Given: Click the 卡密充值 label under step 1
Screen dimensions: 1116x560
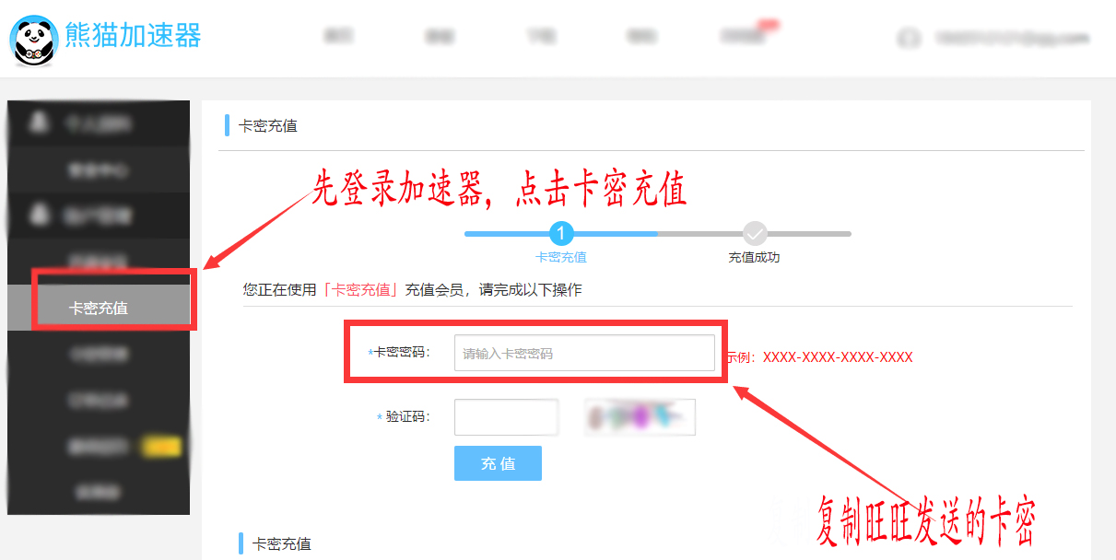Looking at the screenshot, I should [561, 258].
